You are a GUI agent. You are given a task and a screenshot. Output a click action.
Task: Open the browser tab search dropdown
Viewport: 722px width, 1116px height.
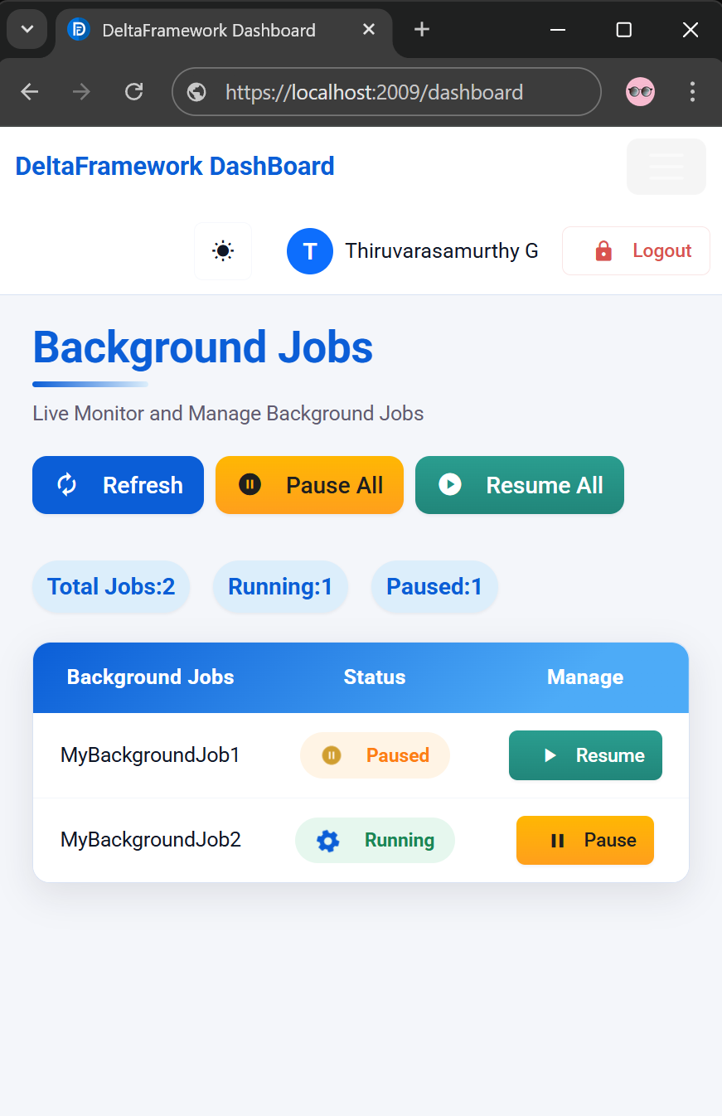[x=27, y=30]
